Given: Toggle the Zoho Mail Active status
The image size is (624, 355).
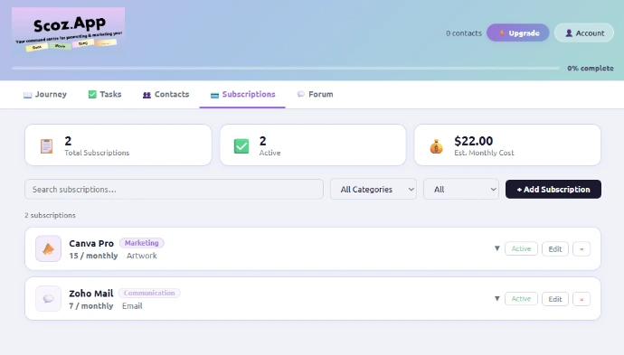Looking at the screenshot, I should coord(521,299).
